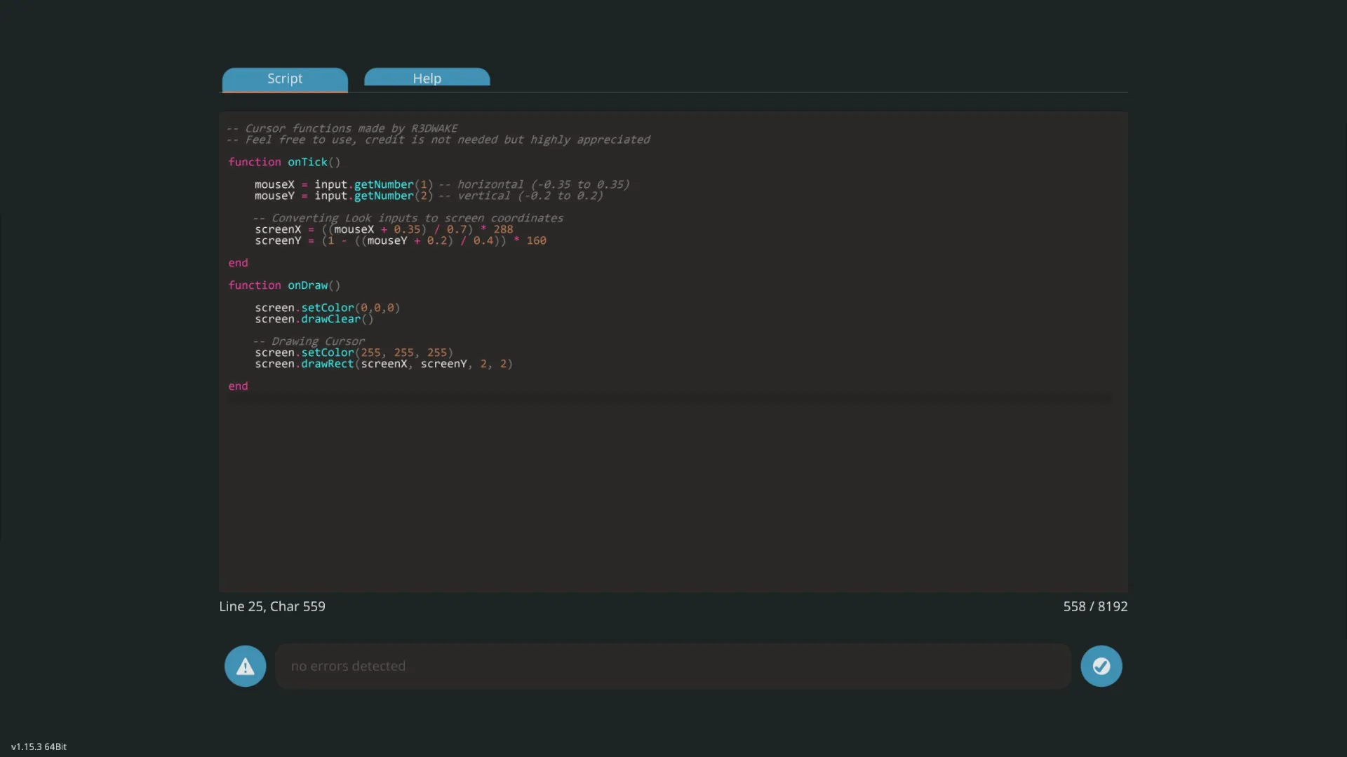Click the number 288 in screenX line
This screenshot has height=757, width=1347.
point(503,229)
